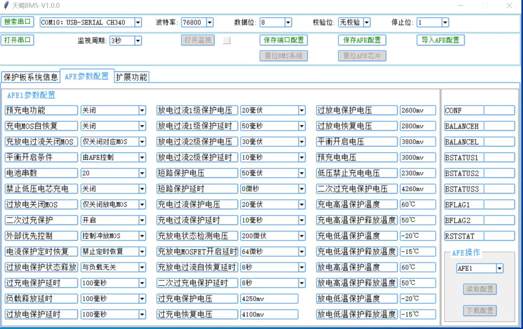The height and width of the screenshot is (329, 523).
Task: Click the 过放电保护电压 value field
Action: click(418, 111)
